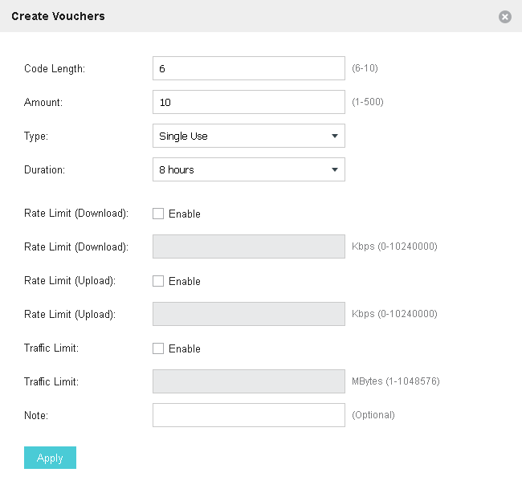The height and width of the screenshot is (501, 522).
Task: Click the Create Vouchers title text
Action: pyautogui.click(x=58, y=16)
